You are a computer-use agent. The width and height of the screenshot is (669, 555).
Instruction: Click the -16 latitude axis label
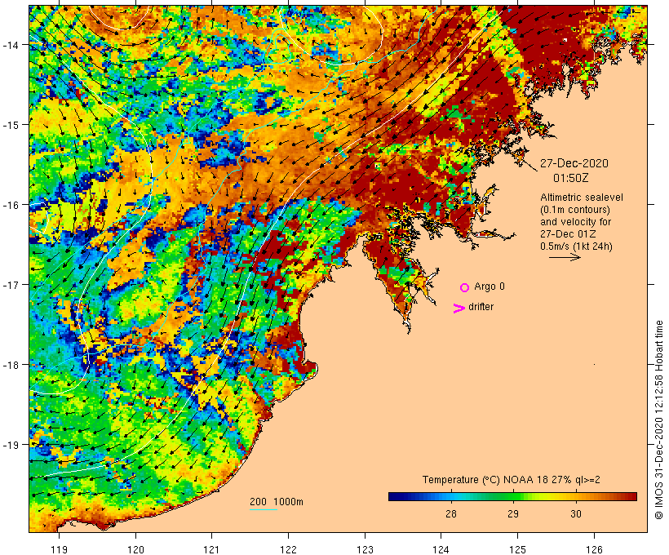point(11,205)
